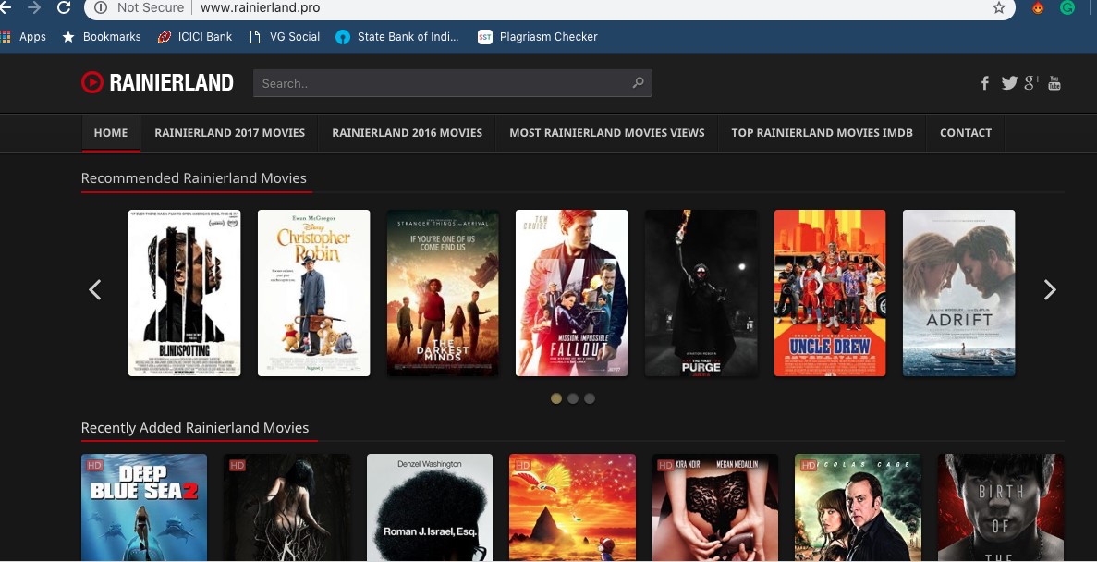The image size is (1097, 562).
Task: Click the Recently Added Rainierland Movies heading
Action: click(x=195, y=428)
